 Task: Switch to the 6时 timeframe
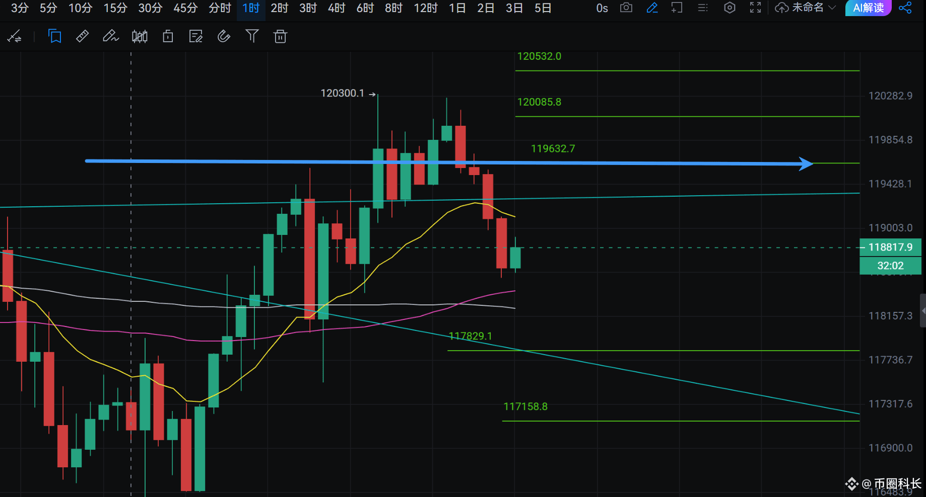tap(365, 8)
